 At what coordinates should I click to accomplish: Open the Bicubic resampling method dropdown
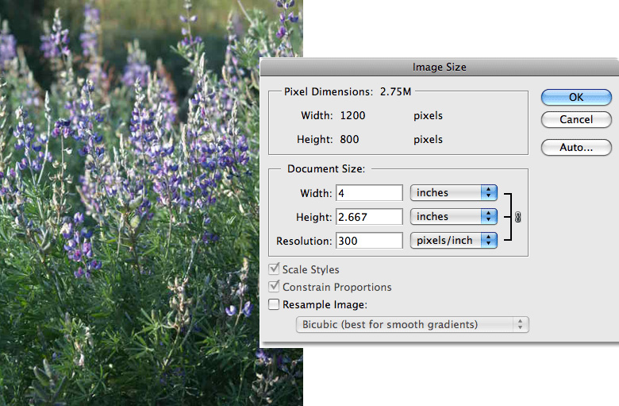[411, 324]
